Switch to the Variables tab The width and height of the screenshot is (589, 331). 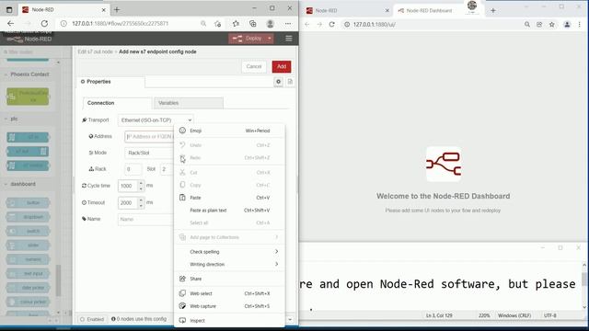point(189,103)
